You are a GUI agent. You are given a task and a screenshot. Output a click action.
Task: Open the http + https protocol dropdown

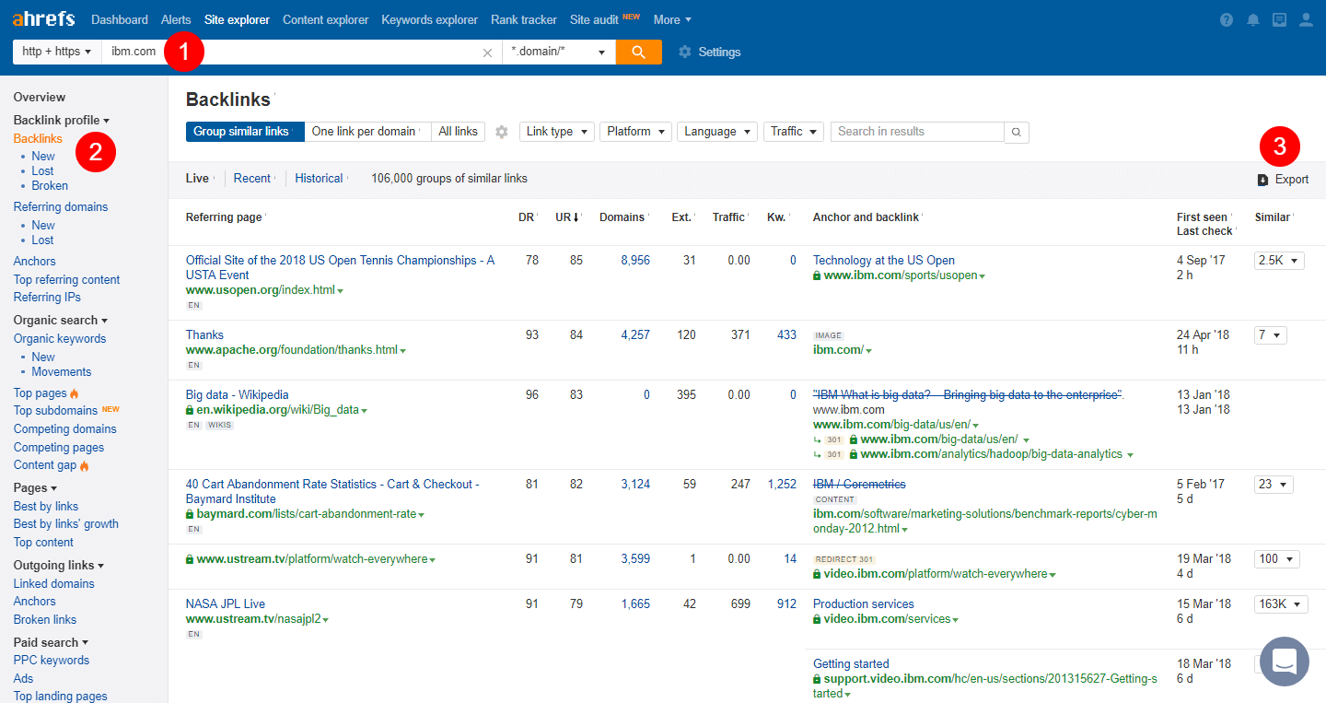point(56,52)
